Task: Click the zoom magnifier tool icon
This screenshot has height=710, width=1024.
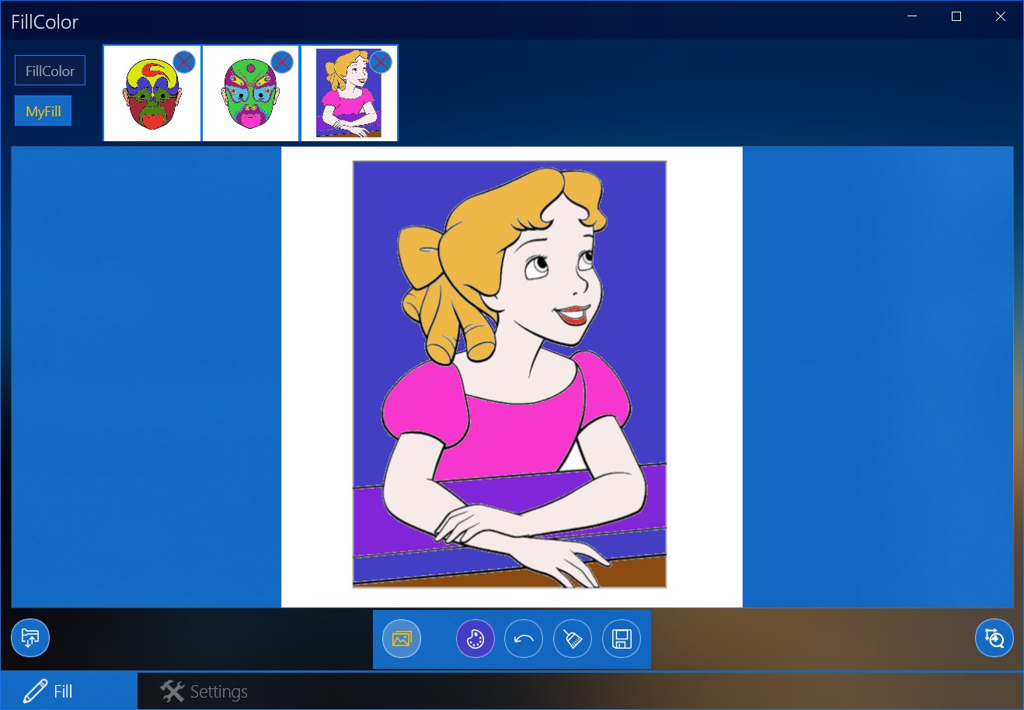Action: click(x=994, y=638)
